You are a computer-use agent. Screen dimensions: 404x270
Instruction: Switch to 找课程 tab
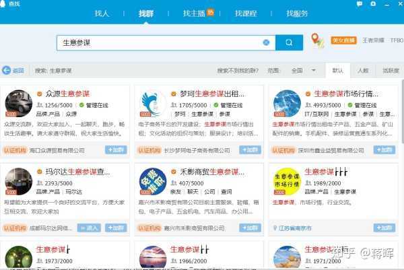(246, 13)
